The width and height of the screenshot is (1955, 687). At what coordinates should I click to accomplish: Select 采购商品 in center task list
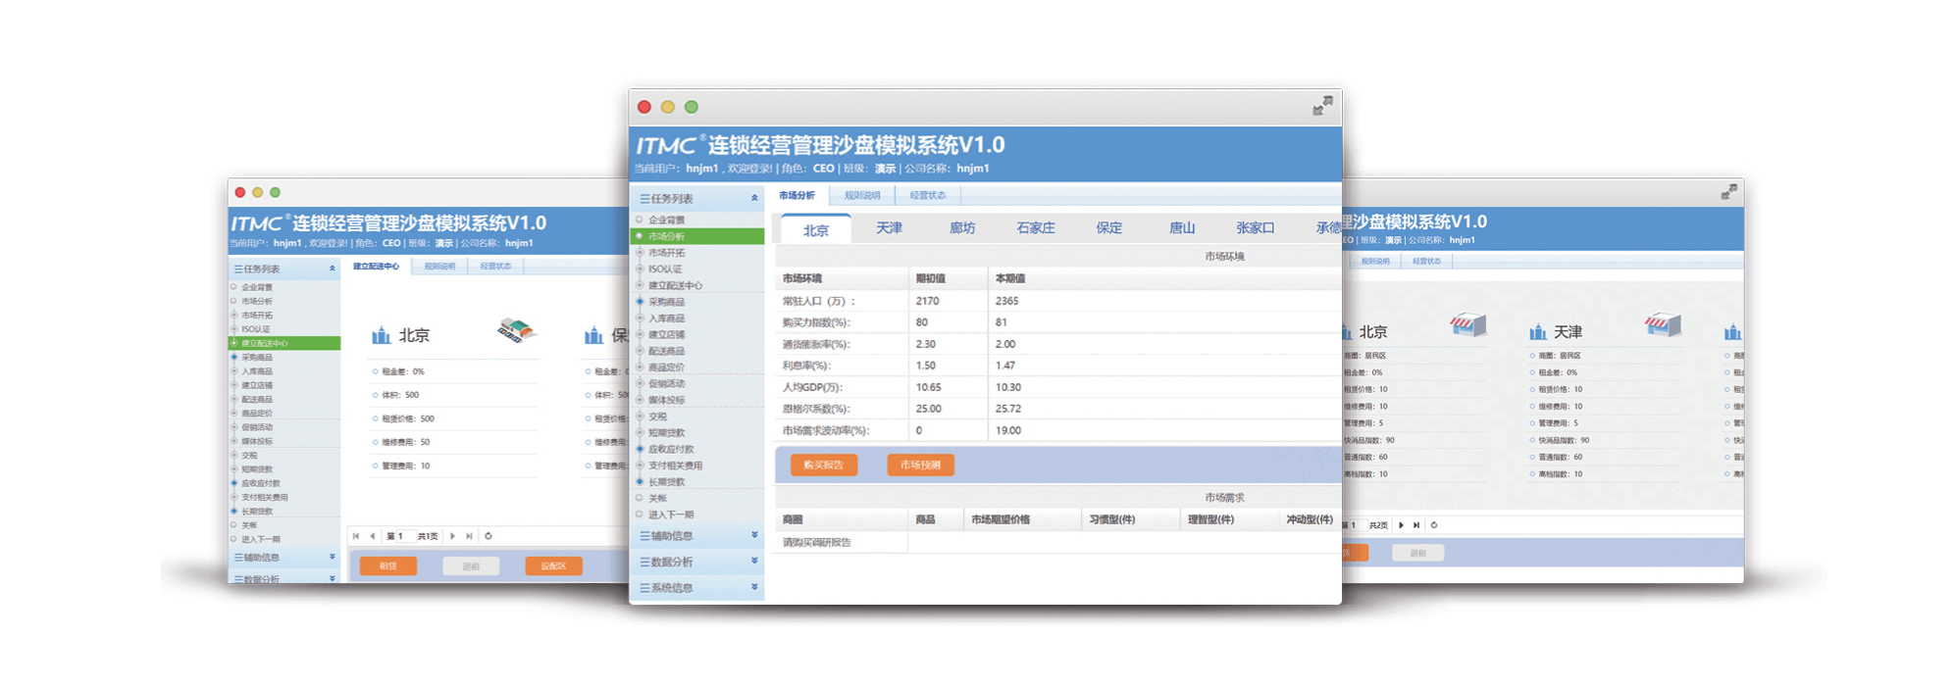666,302
